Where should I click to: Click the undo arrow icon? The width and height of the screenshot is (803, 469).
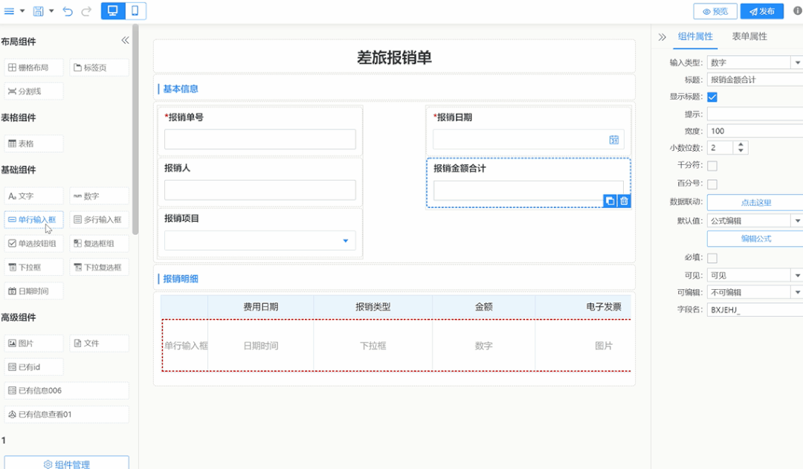[68, 11]
